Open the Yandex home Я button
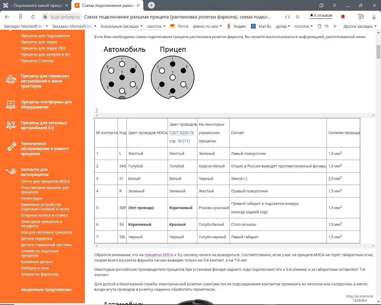The image size is (381, 305). pyautogui.click(x=21, y=17)
